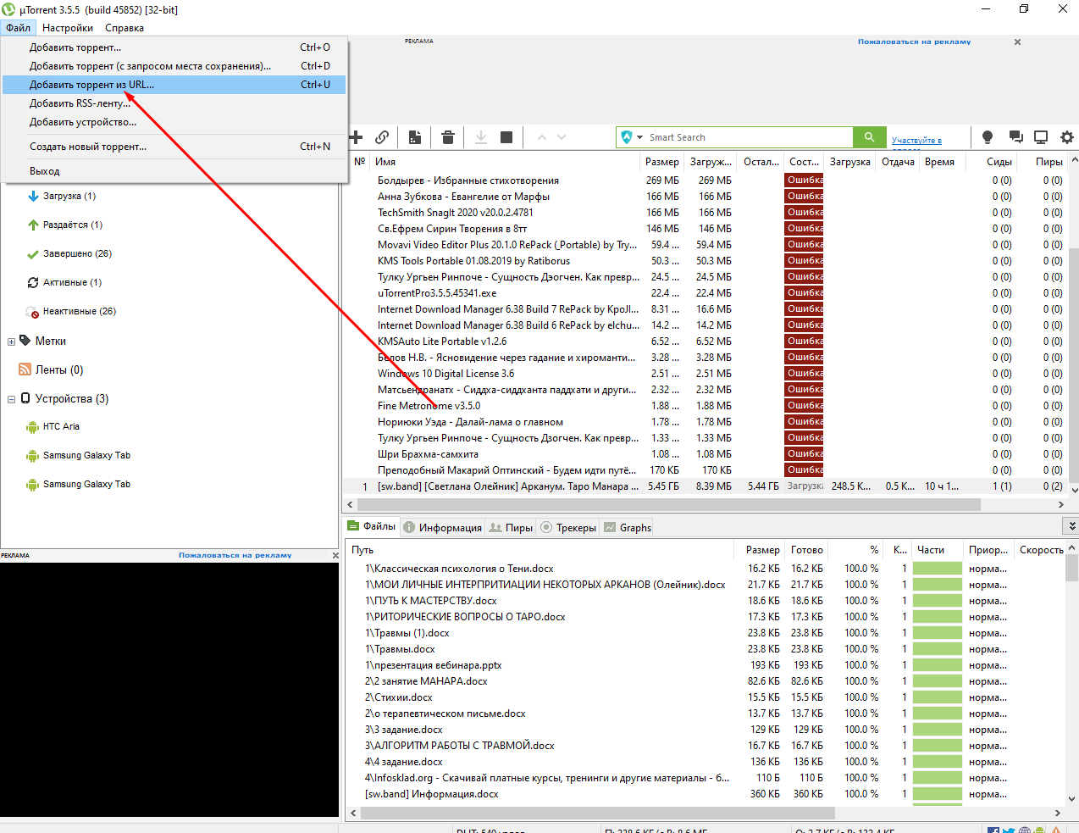
Task: Click the Move Down Queue arrow
Action: coord(562,137)
